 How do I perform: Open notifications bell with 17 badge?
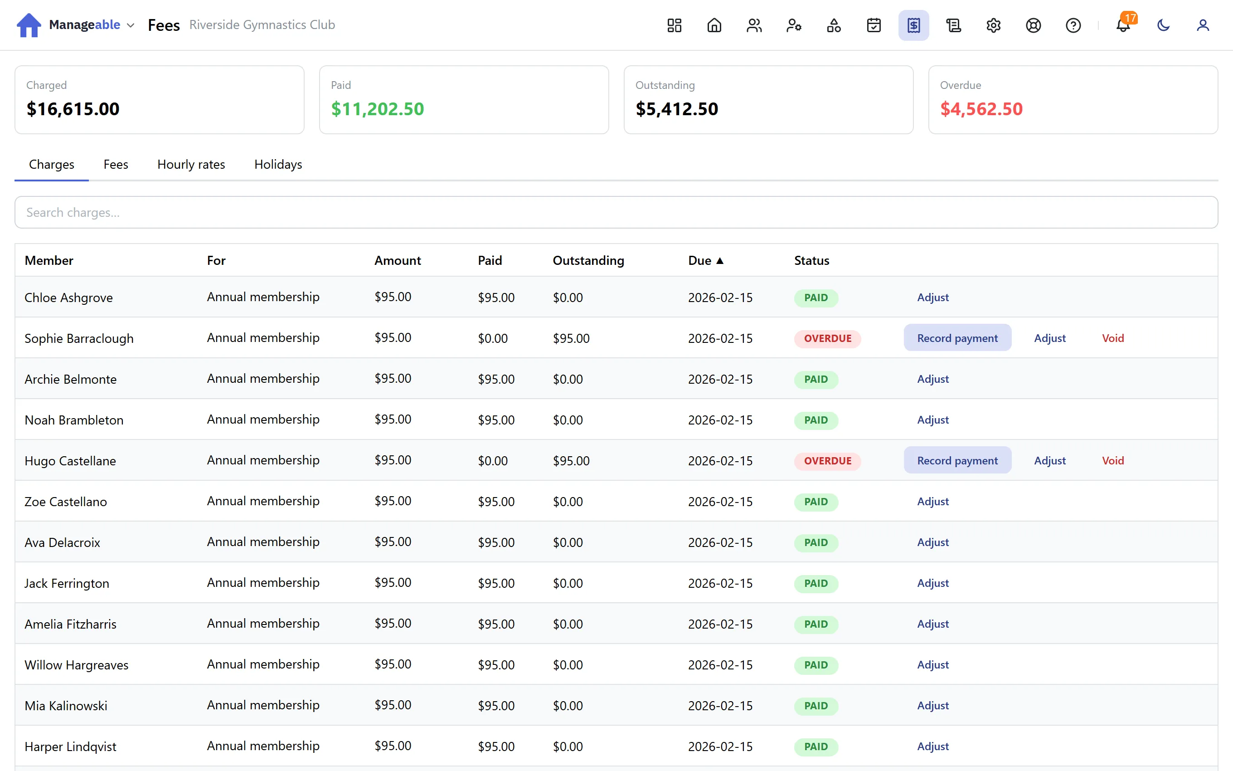point(1124,25)
